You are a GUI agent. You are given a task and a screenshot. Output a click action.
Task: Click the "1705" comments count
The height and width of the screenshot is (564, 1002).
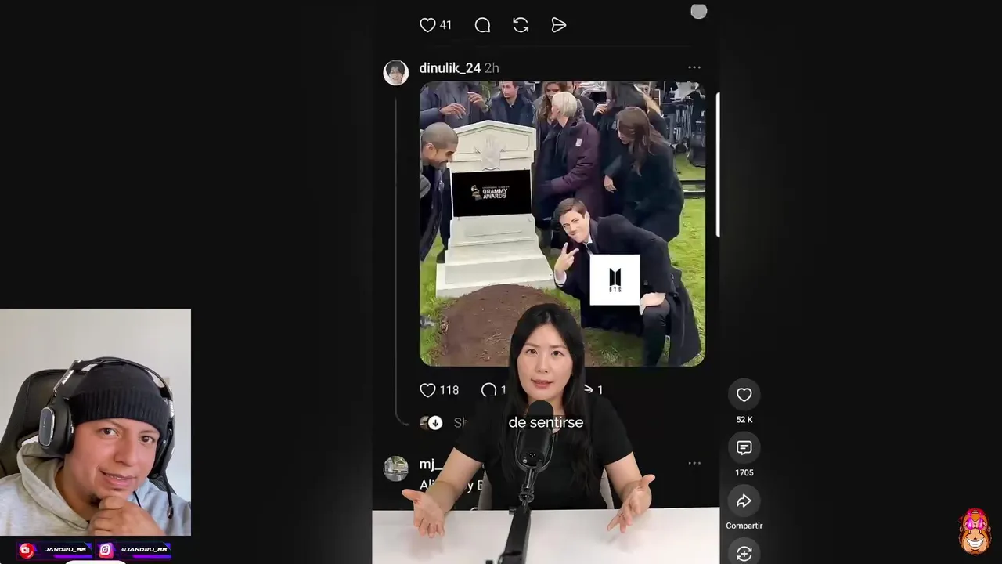[744, 473]
